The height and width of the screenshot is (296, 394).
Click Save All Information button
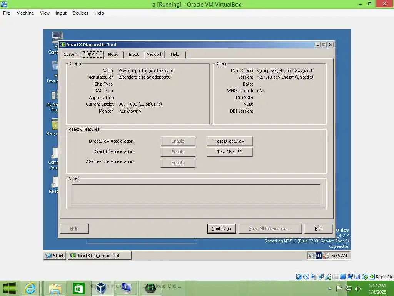(270, 229)
